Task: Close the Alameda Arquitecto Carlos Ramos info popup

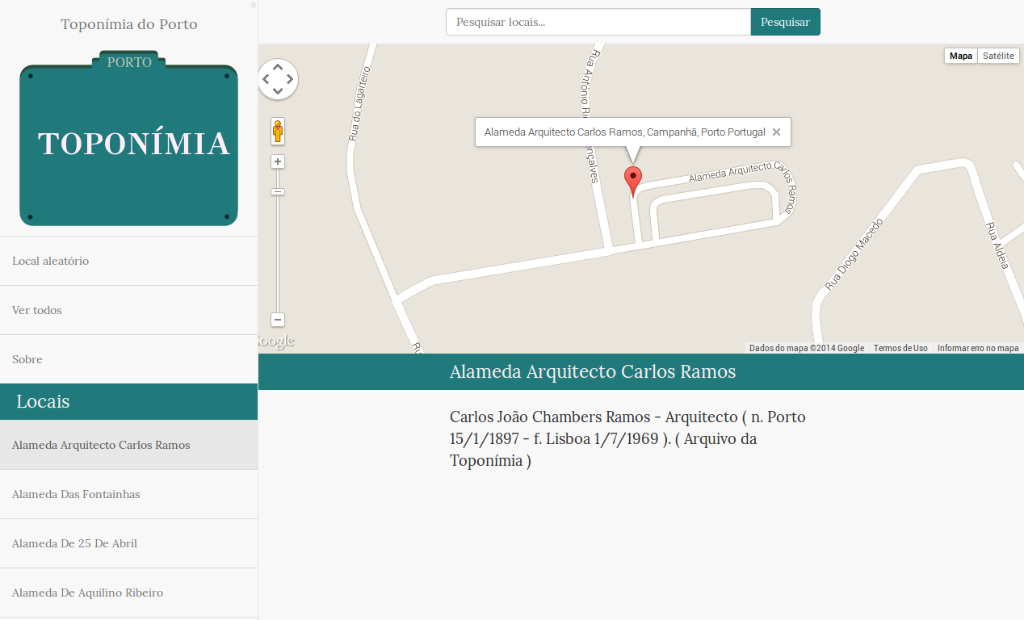Action: tap(776, 132)
